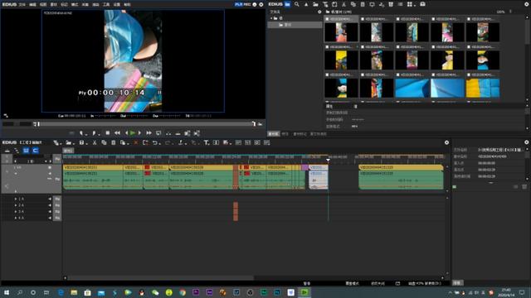Viewport: 531px width, 298px height.
Task: Switch to the second tab (特效) below the bin
Action: (285, 134)
